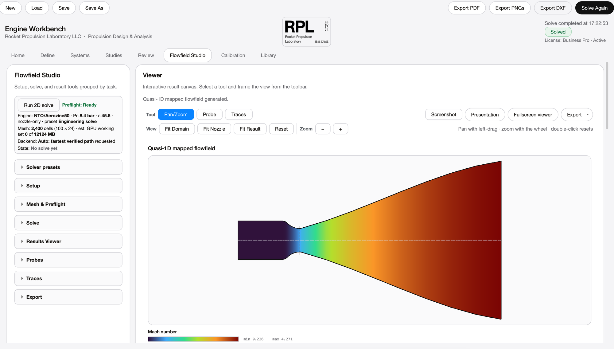Select the Probe tool
Screen dimensions: 614x349
pyautogui.click(x=209, y=114)
